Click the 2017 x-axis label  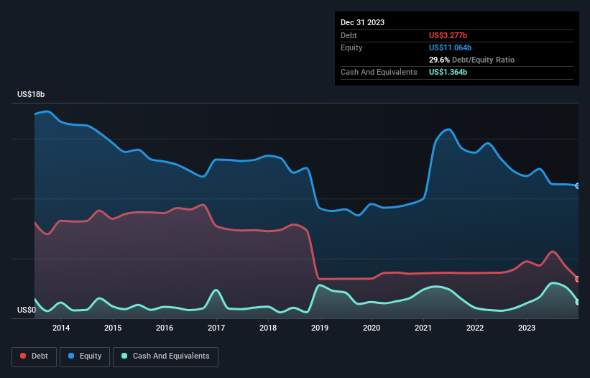click(x=216, y=328)
